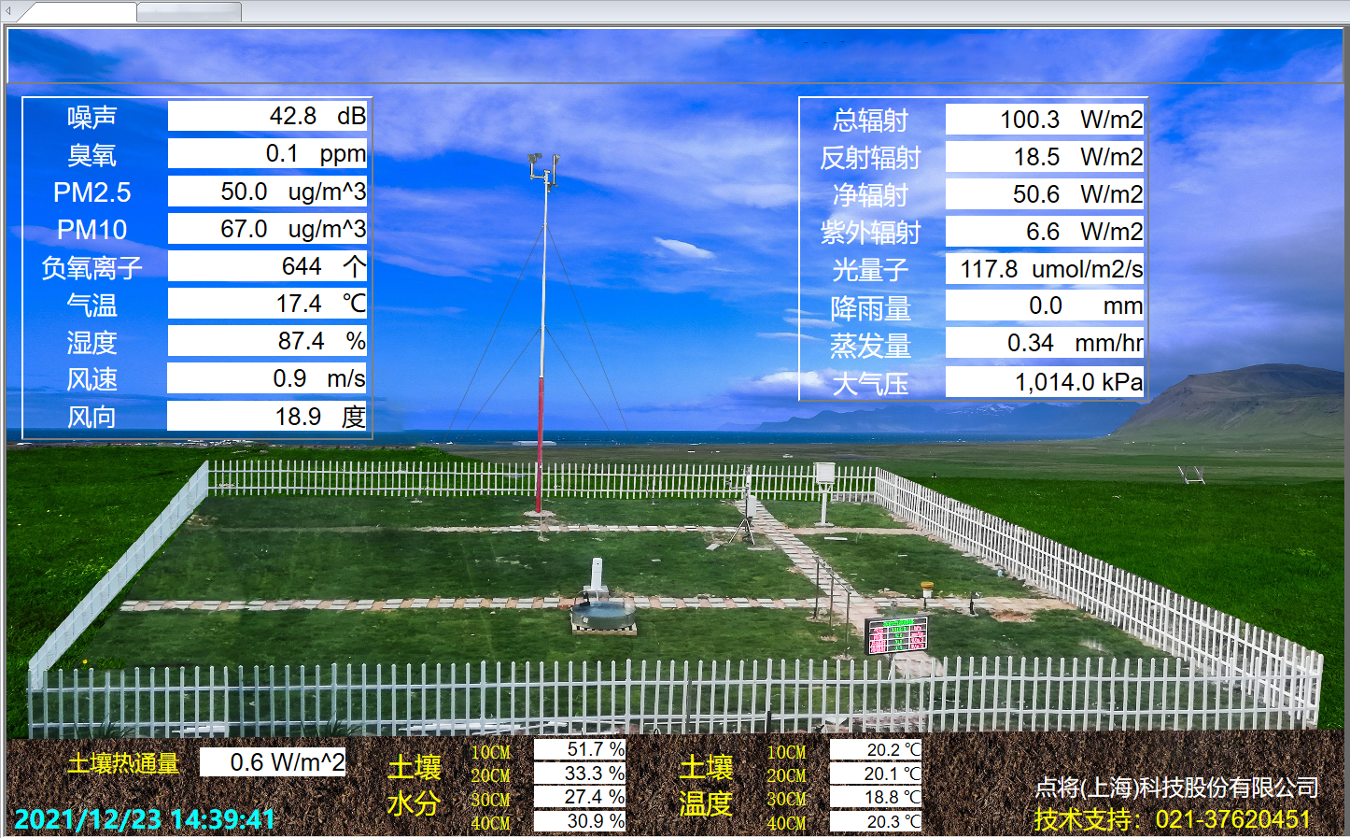Click the PM2.5 reading field
The image size is (1350, 838).
[267, 192]
